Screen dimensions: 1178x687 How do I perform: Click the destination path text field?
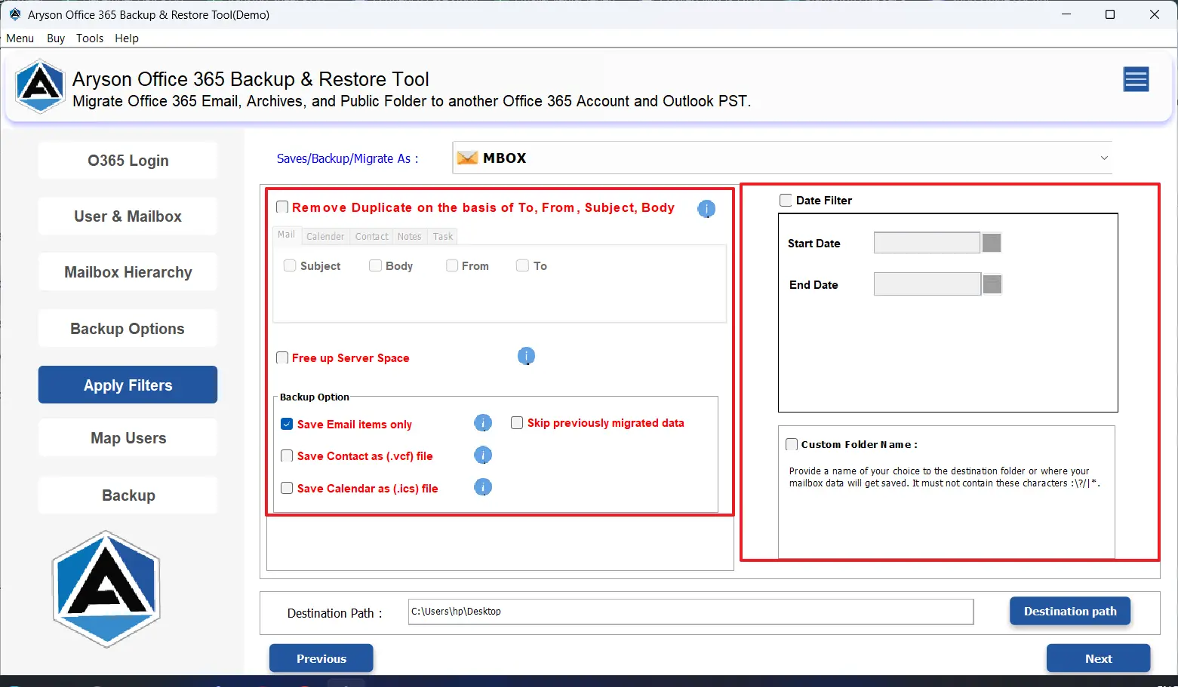click(690, 612)
